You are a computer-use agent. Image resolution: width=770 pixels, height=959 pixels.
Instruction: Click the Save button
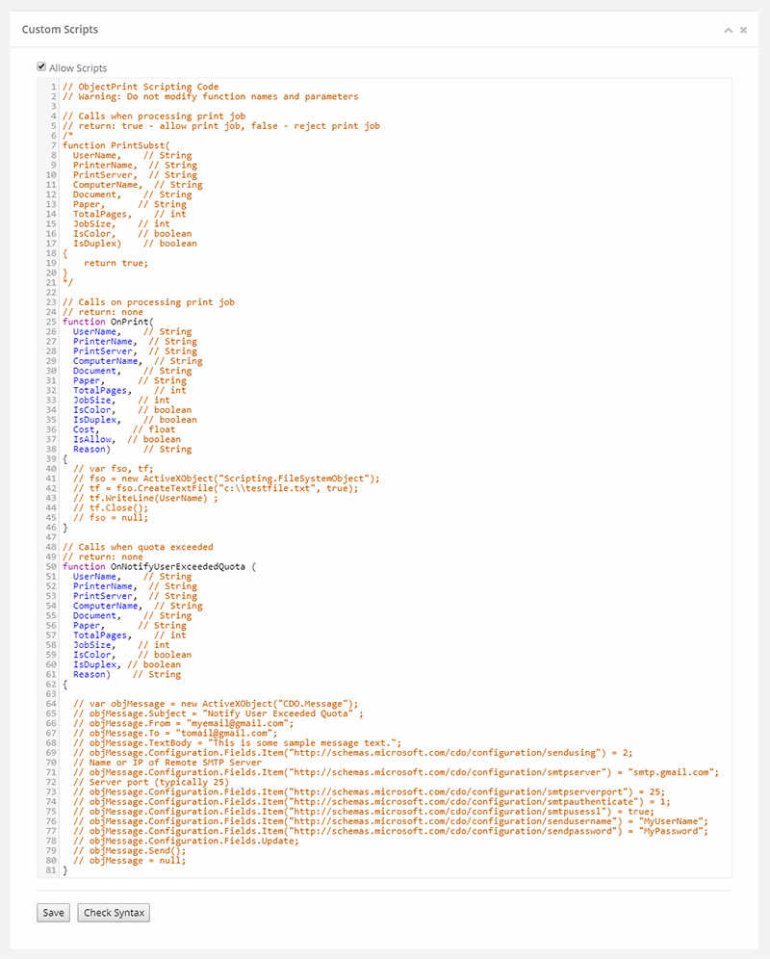tap(53, 913)
